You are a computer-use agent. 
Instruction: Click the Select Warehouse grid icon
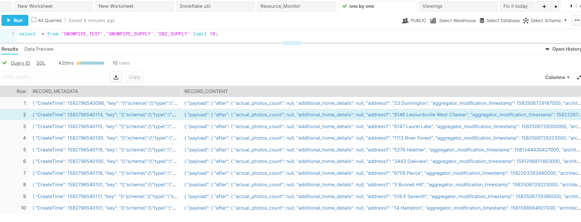pyautogui.click(x=433, y=21)
